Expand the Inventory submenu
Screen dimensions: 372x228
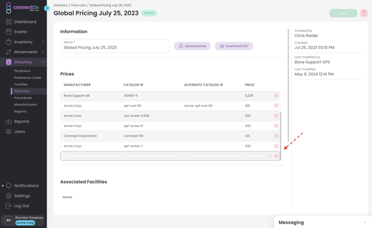coord(43,42)
